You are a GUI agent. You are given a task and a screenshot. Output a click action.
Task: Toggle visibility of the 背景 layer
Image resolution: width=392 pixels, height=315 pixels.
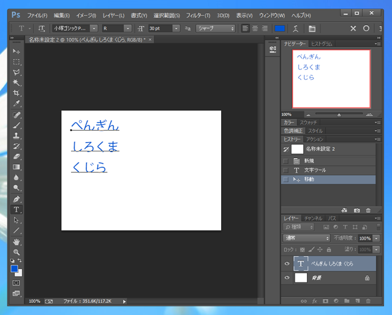pyautogui.click(x=287, y=278)
